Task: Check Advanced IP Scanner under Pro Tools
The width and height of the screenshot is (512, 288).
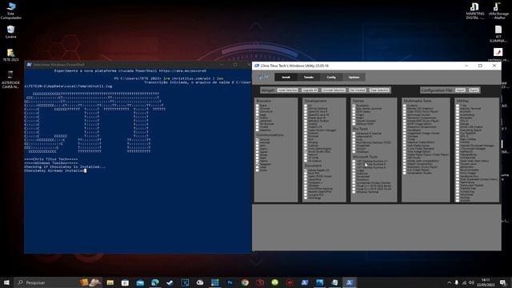Action: [x=354, y=134]
